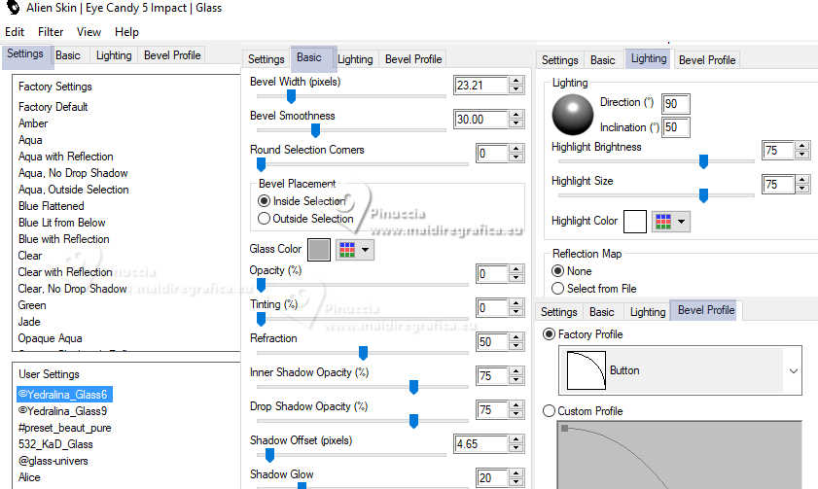This screenshot has width=818, height=489.
Task: Select the Factory Default preset
Action: coord(53,107)
